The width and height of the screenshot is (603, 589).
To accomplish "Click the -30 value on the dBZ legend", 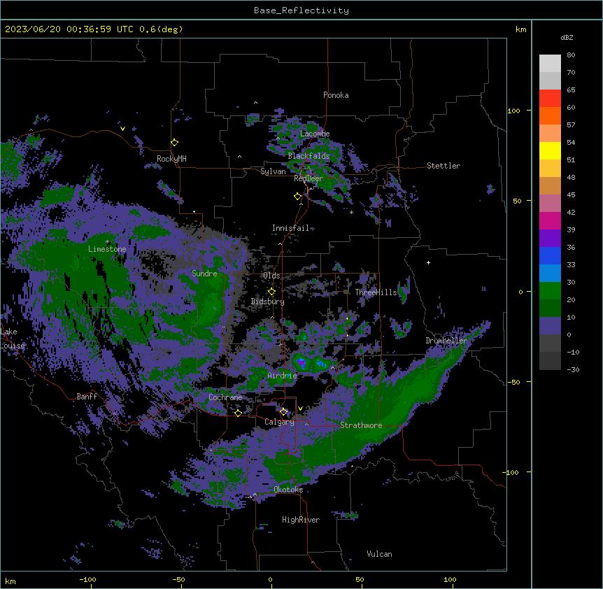I will click(x=573, y=370).
